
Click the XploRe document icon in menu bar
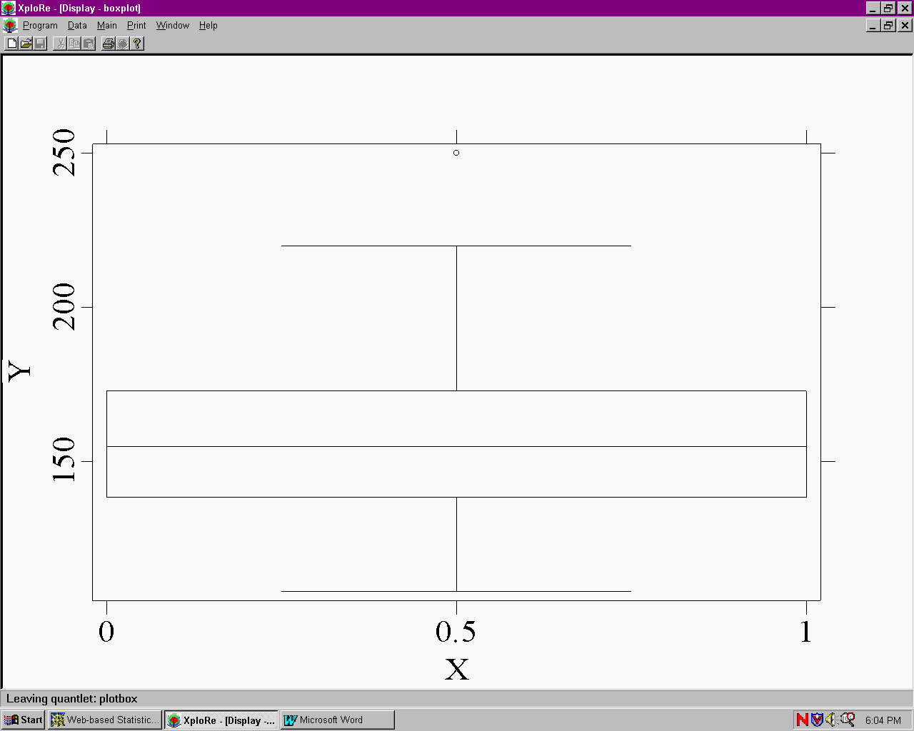tap(10, 26)
